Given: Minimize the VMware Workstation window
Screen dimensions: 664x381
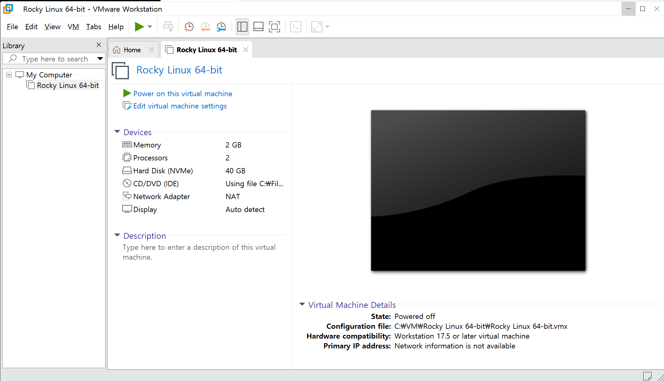Looking at the screenshot, I should click(628, 9).
